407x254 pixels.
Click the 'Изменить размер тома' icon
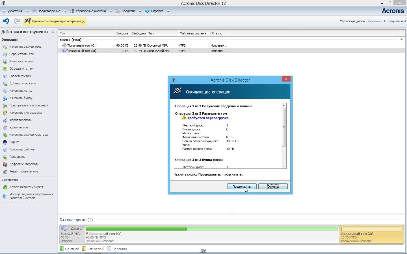(5, 47)
